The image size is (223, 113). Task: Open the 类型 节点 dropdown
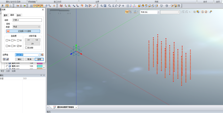(26, 27)
